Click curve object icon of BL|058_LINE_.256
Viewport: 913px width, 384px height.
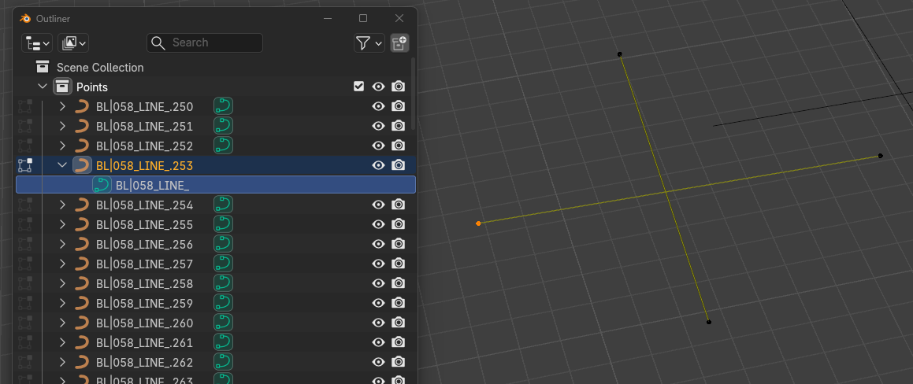click(82, 244)
